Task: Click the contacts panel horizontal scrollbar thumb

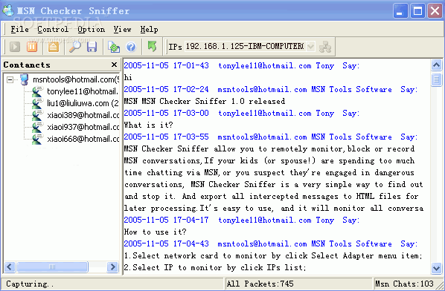Action: tap(52, 267)
